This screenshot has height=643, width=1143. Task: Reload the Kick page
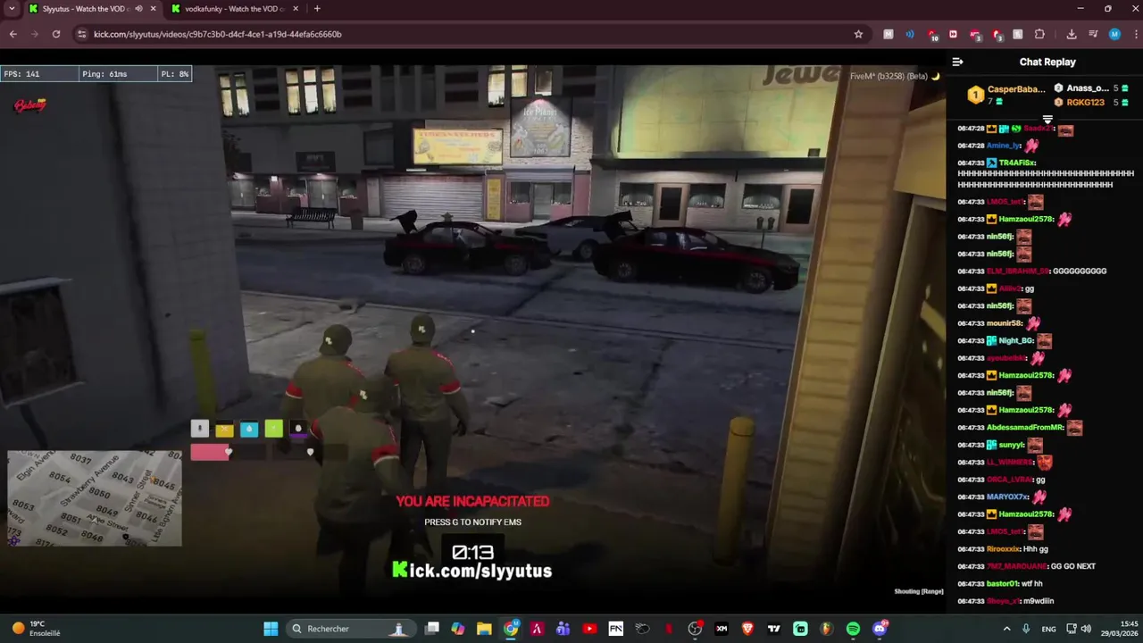click(x=55, y=34)
